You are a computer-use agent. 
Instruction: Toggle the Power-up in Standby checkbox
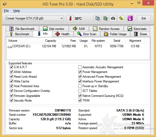tap(80, 86)
